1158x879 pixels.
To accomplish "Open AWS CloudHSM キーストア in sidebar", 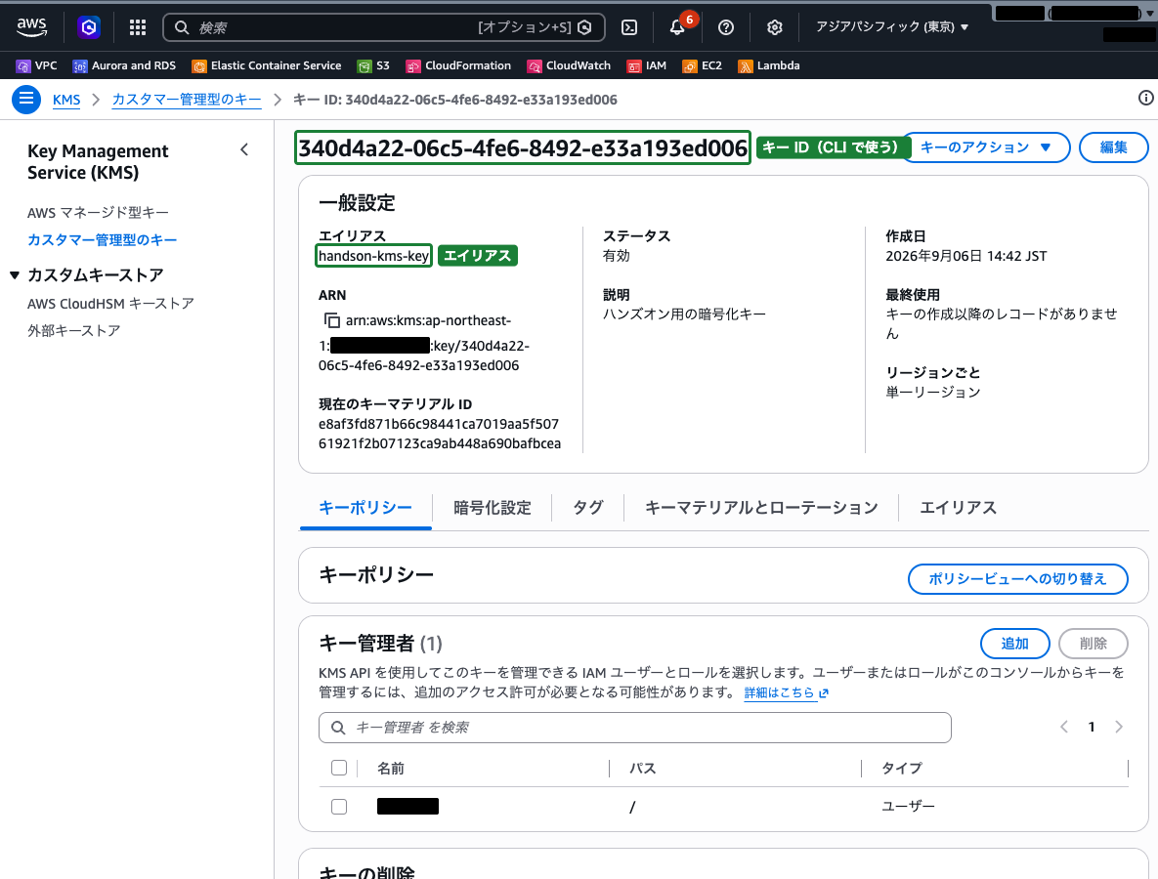I will 110,304.
